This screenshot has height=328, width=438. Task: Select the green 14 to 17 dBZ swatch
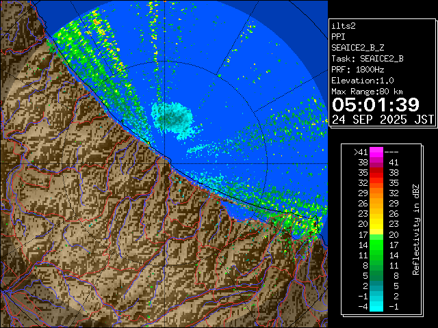[376, 243]
